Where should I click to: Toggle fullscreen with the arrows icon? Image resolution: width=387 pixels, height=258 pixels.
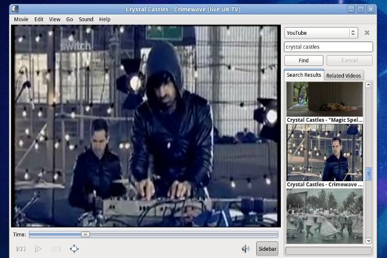(74, 248)
